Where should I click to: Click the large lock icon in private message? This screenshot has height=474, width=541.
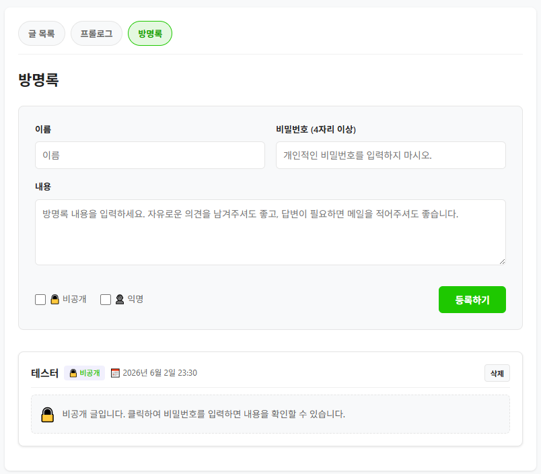pyautogui.click(x=47, y=415)
